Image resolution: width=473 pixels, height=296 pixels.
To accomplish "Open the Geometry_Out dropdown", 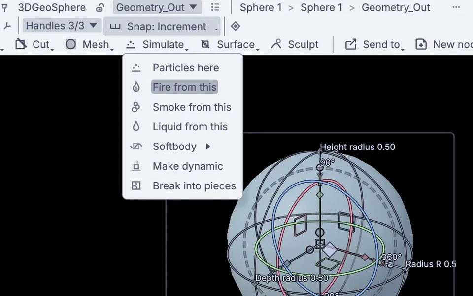I will pos(157,7).
